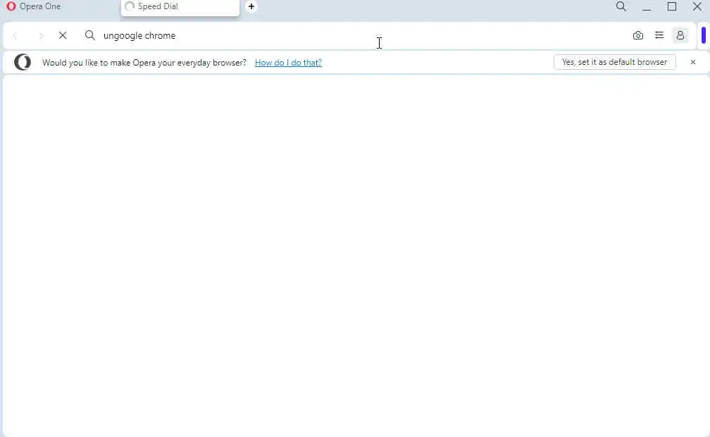Open the 'How do I do that?' link

[x=288, y=63]
